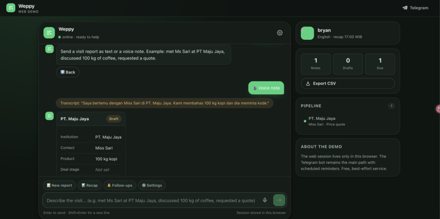Screen dimensions: 440x219
Task: Click the Back button in chat
Action: click(68, 72)
